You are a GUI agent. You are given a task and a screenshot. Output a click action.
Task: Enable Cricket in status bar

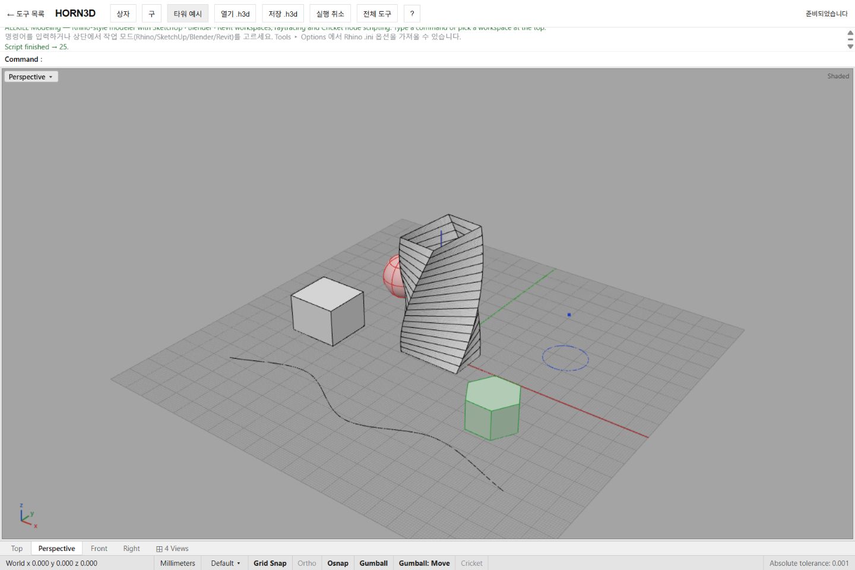[x=472, y=563]
